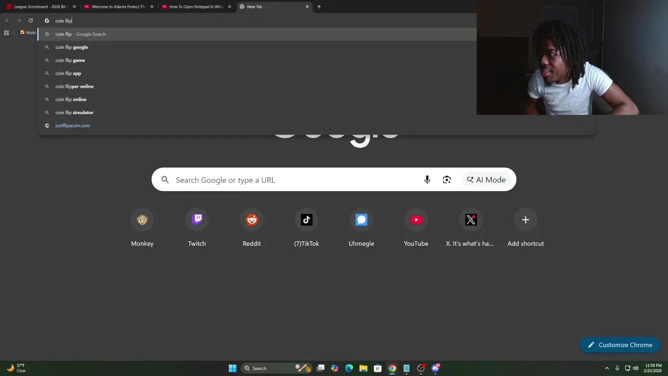
Task: Select the 'coin flipper online' suggestion
Action: tap(316, 86)
